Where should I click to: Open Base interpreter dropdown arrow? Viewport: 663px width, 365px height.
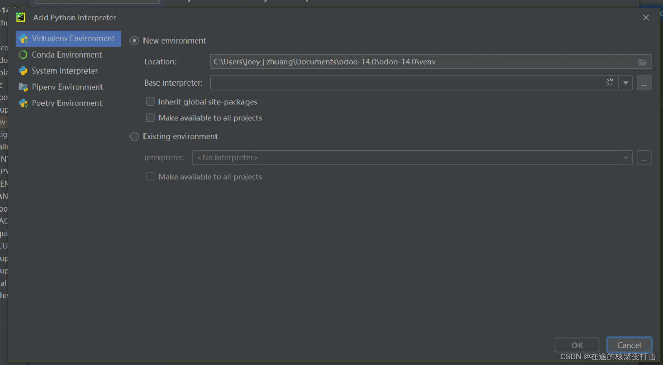[626, 83]
